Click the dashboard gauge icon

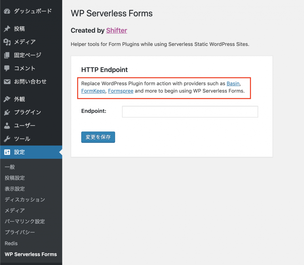tap(7, 11)
